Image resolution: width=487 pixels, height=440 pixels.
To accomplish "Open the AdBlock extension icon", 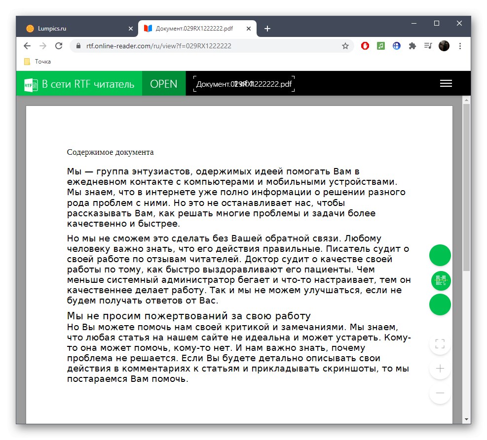I will pyautogui.click(x=364, y=45).
